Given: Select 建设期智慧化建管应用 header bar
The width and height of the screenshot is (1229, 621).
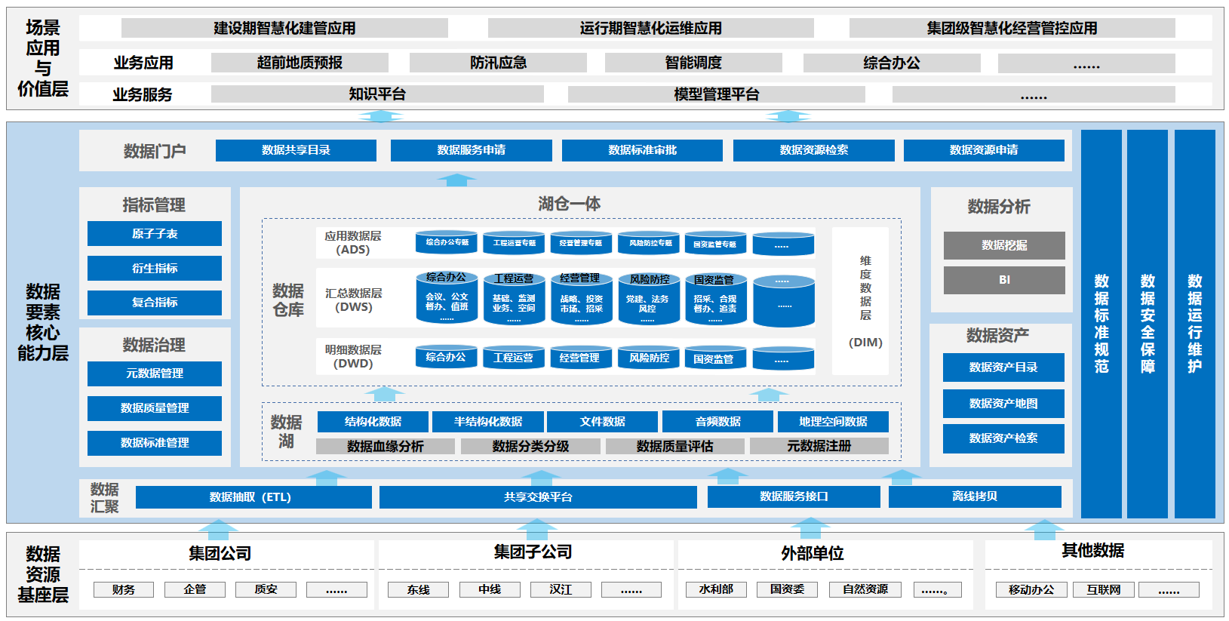Looking at the screenshot, I should (284, 29).
